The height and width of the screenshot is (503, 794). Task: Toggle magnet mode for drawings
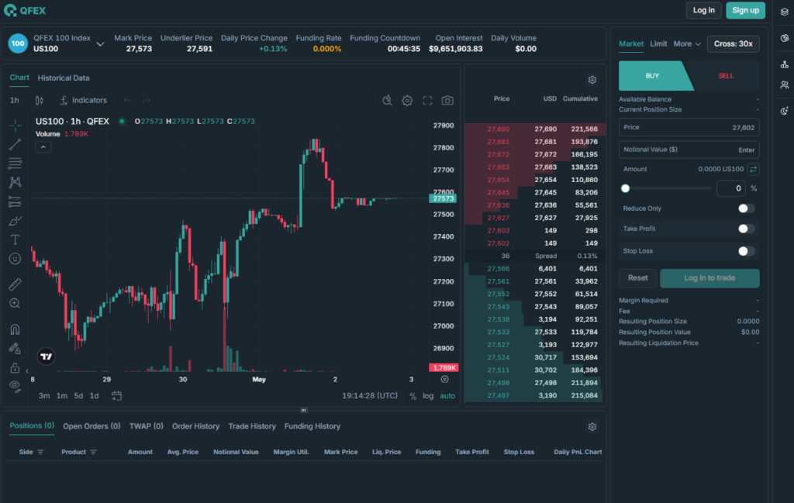click(16, 329)
